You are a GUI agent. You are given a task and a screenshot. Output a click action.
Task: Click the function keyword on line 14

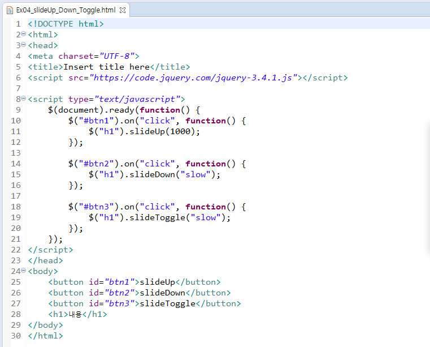tap(206, 164)
